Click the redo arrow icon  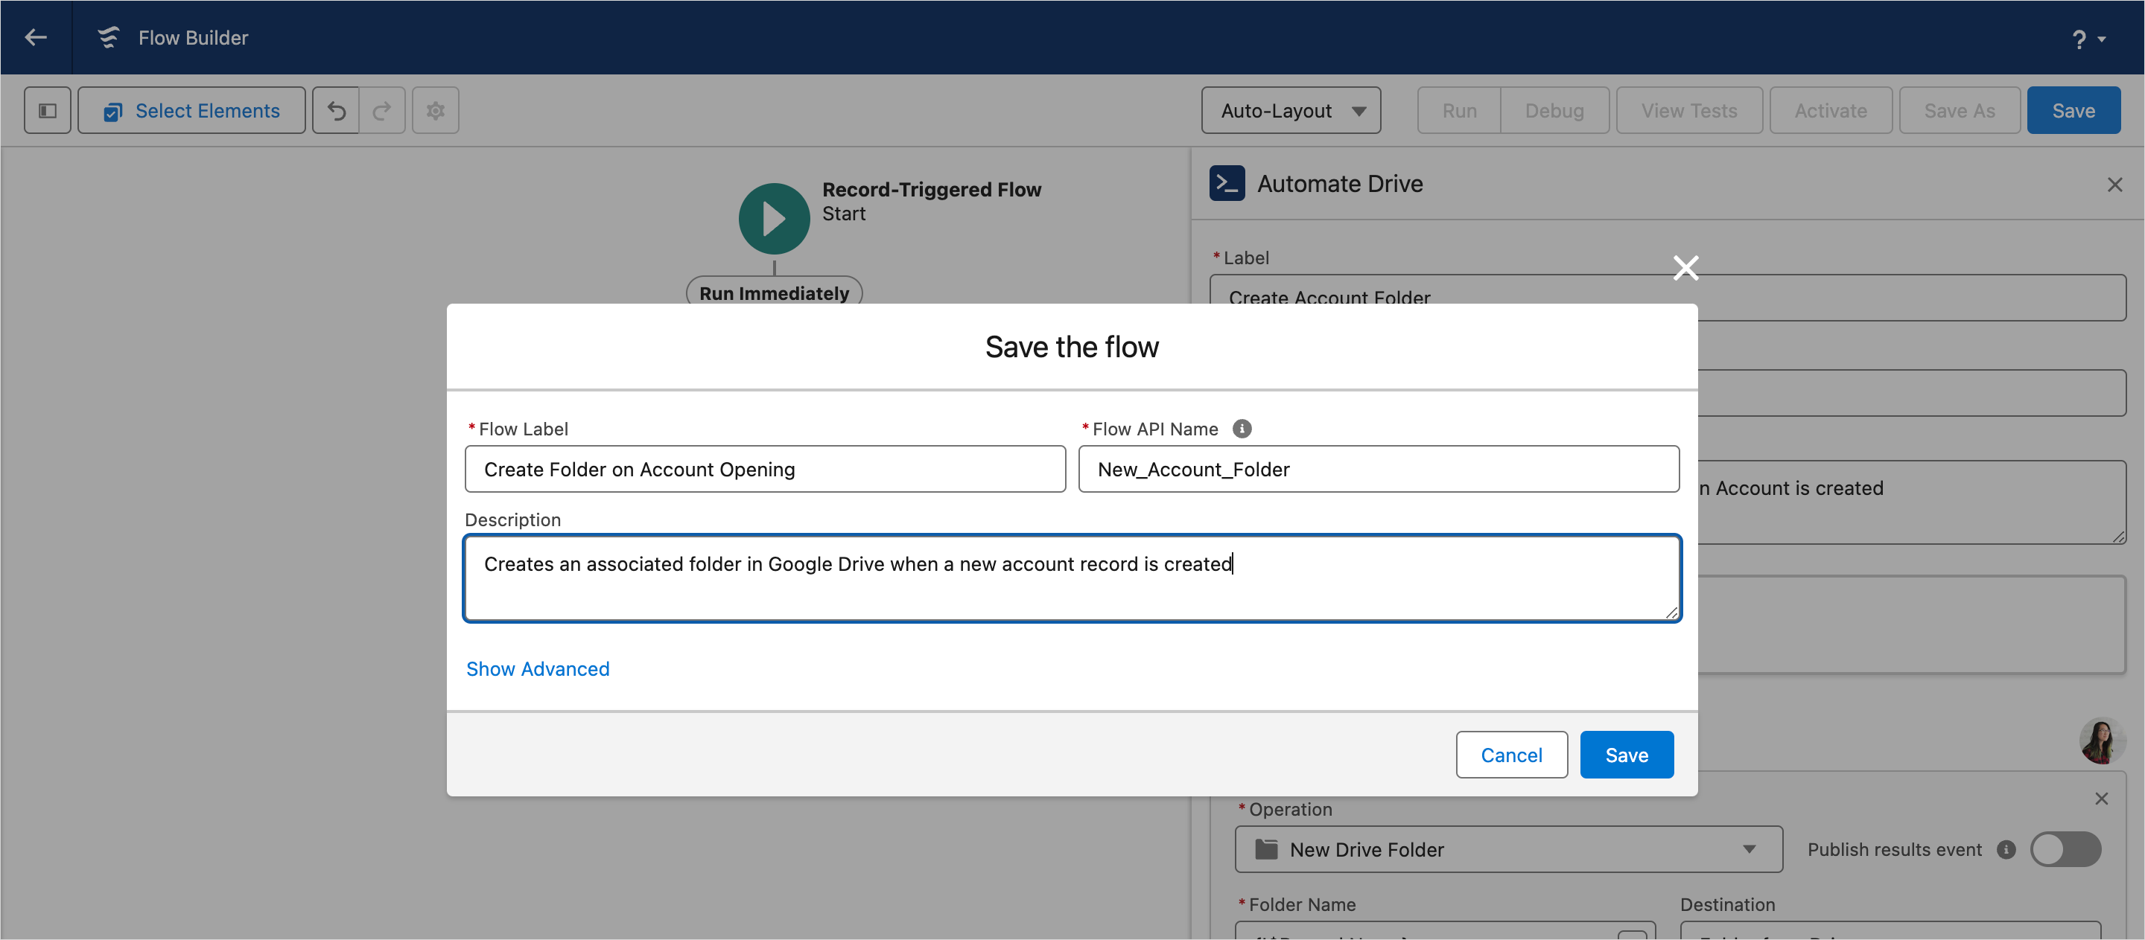point(382,111)
